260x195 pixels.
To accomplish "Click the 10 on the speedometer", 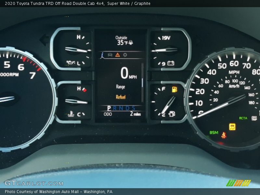I will pos(199,103).
